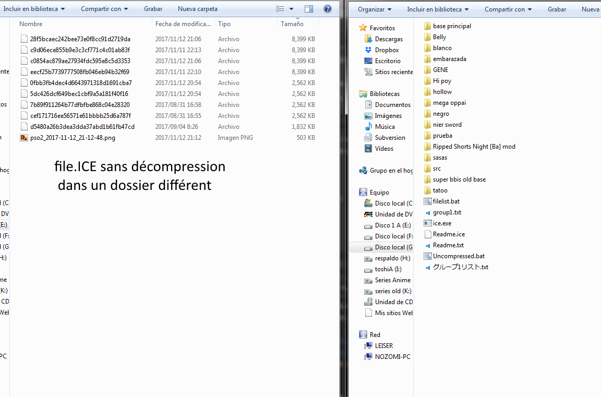Click Grabar in the right window toolbar
601x397 pixels.
[x=557, y=9]
